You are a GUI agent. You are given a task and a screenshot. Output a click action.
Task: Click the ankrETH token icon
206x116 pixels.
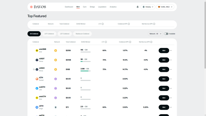pyautogui.click(x=37, y=98)
